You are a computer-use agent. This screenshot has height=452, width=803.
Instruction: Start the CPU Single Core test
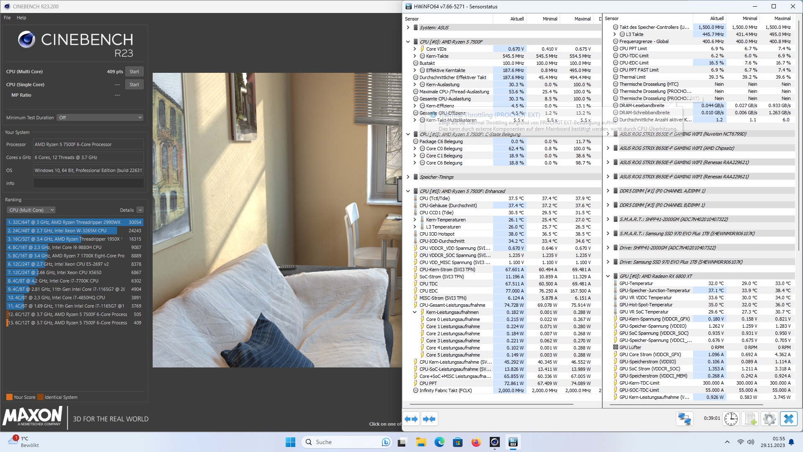click(134, 85)
